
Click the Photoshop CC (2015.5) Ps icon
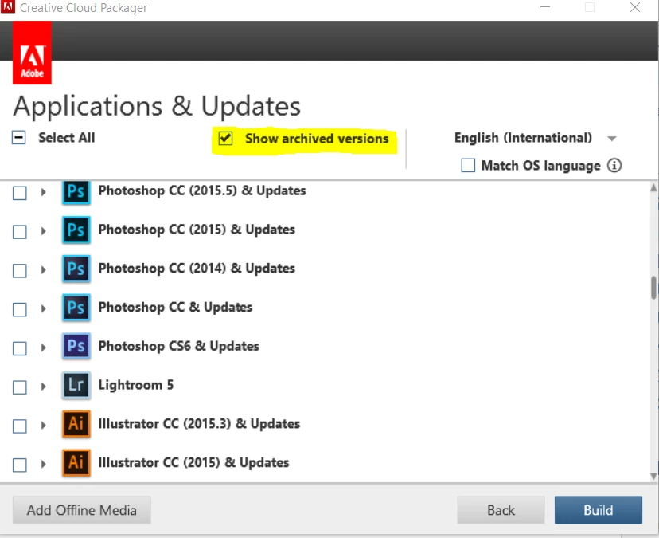click(76, 192)
